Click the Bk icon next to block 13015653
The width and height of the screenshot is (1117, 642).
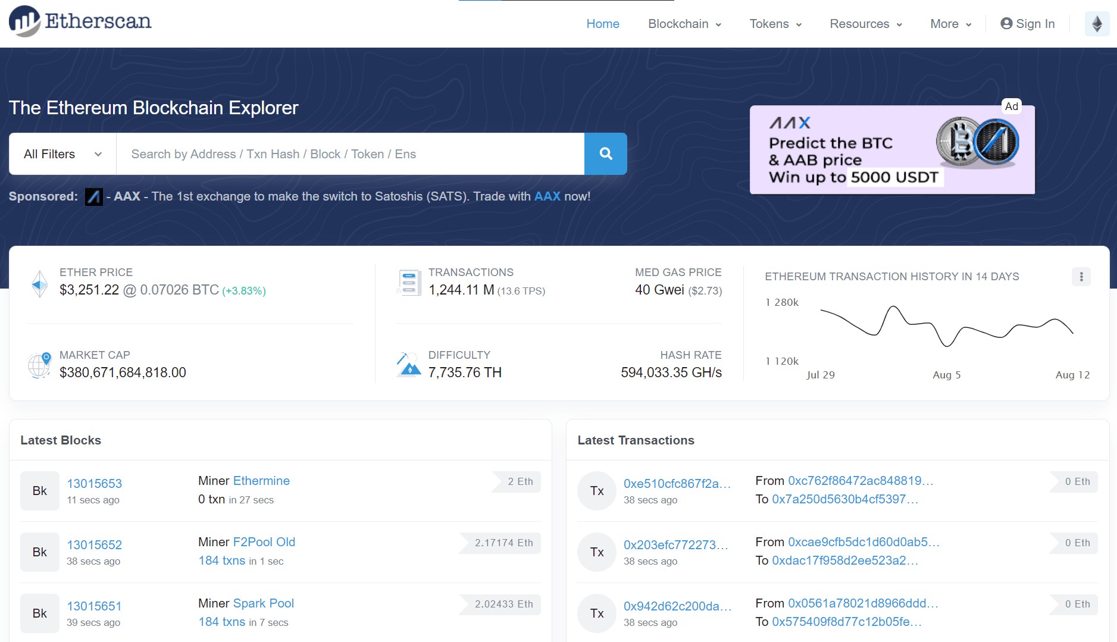[x=39, y=490]
